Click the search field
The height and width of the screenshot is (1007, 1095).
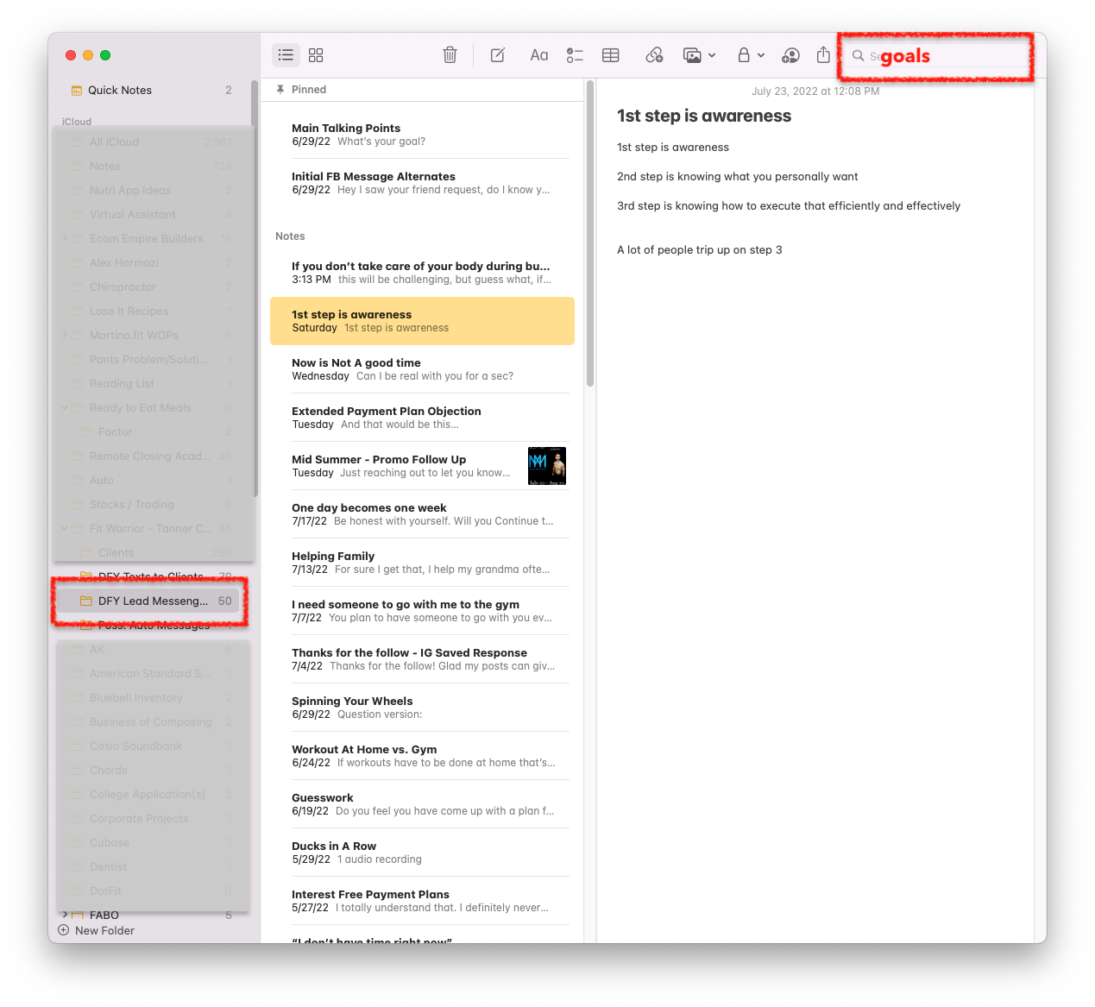click(937, 56)
